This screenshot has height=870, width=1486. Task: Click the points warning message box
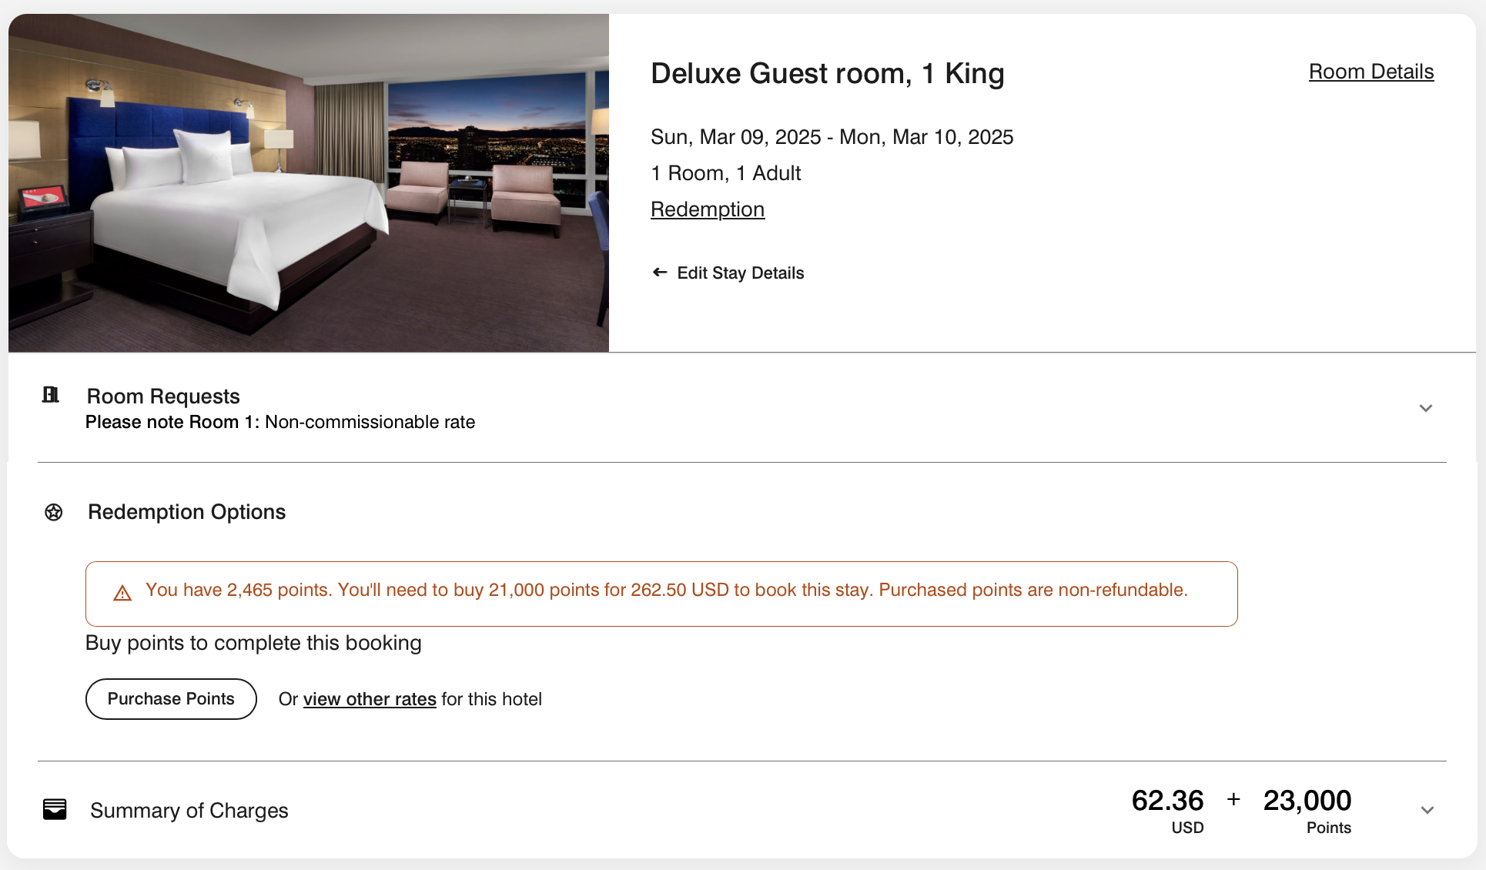[x=661, y=594]
